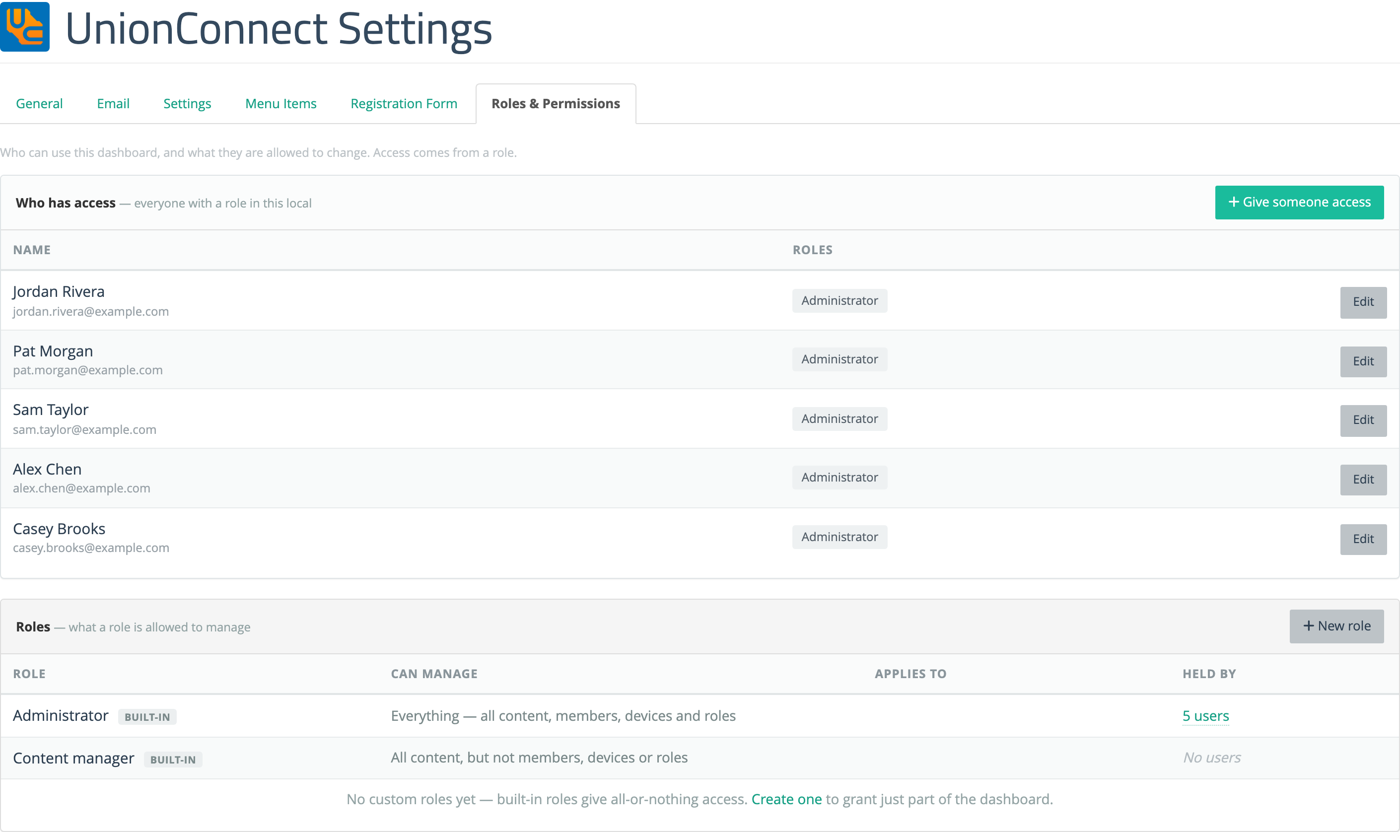Click the CAN MANAGE column header

pyautogui.click(x=434, y=674)
